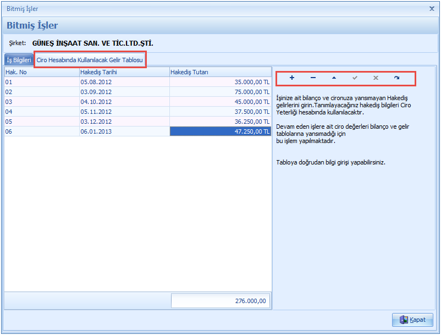Click the up-arrow edit record icon

pyautogui.click(x=334, y=78)
